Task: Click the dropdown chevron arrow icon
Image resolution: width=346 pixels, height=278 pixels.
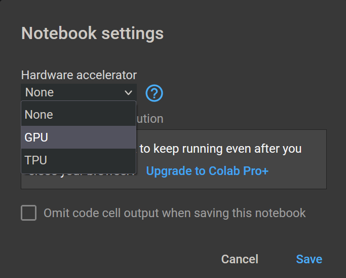Action: 128,92
